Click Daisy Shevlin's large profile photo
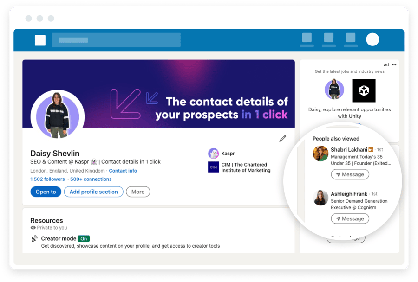Screen dimensions: 418x282 pyautogui.click(x=57, y=114)
